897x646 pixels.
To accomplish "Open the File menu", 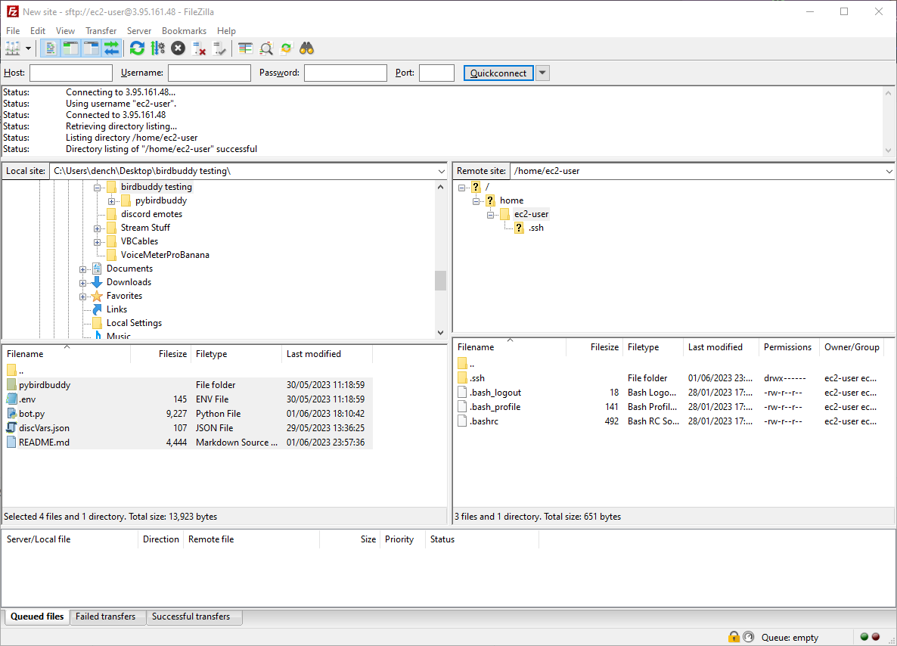I will [13, 31].
